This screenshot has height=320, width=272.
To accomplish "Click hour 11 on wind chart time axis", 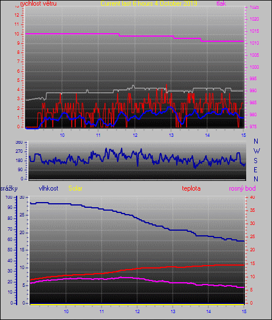I will pyautogui.click(x=98, y=135).
